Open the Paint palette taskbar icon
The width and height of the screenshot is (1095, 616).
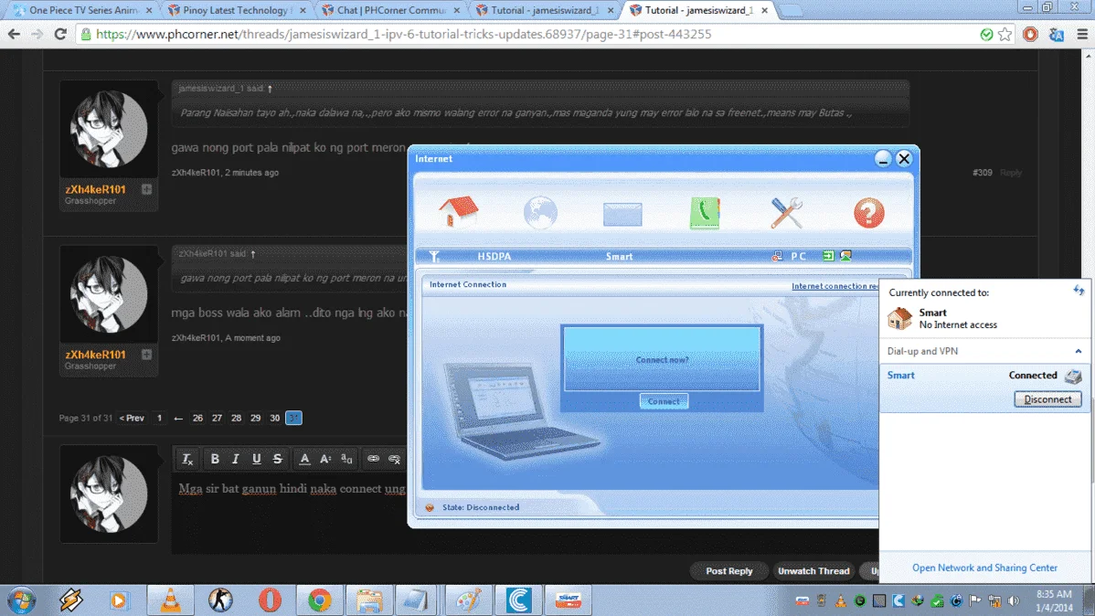[469, 600]
